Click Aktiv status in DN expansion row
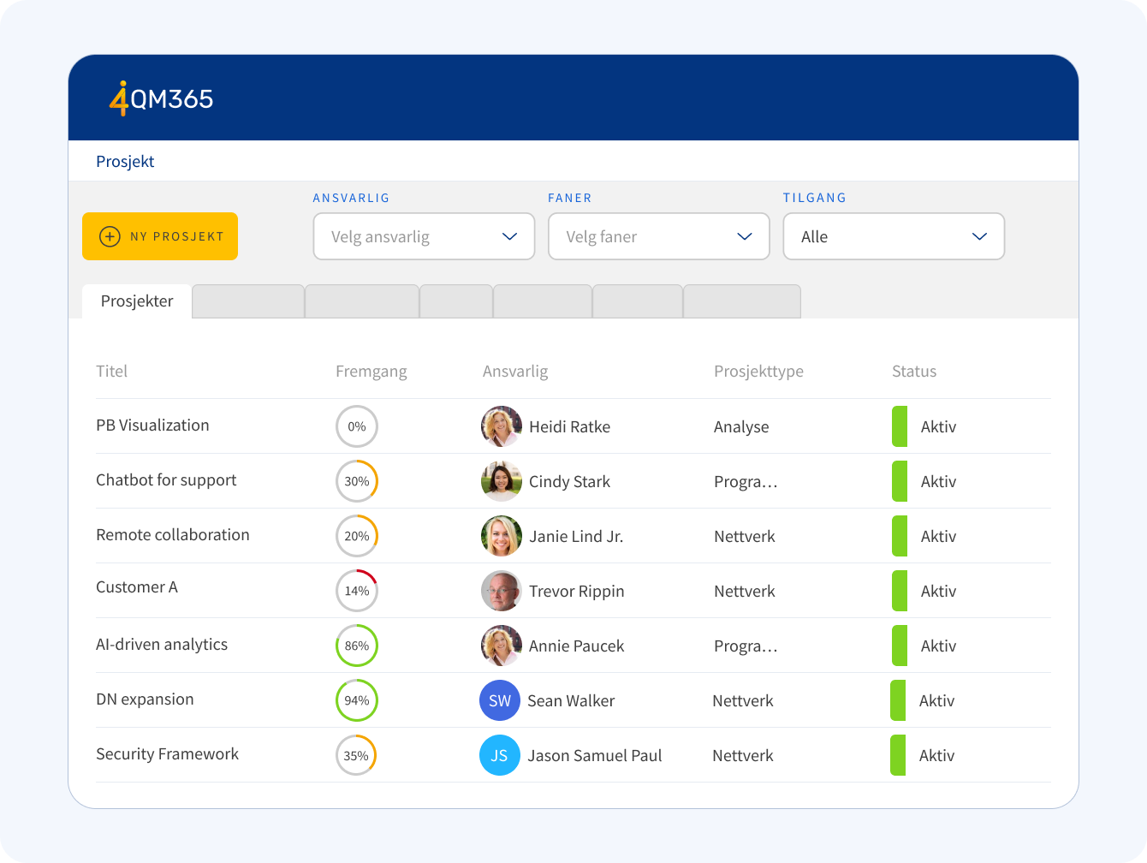Viewport: 1147px width, 863px height. click(x=936, y=700)
